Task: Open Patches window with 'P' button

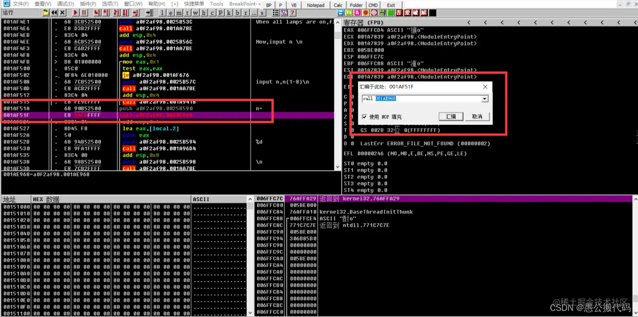Action: pyautogui.click(x=220, y=12)
